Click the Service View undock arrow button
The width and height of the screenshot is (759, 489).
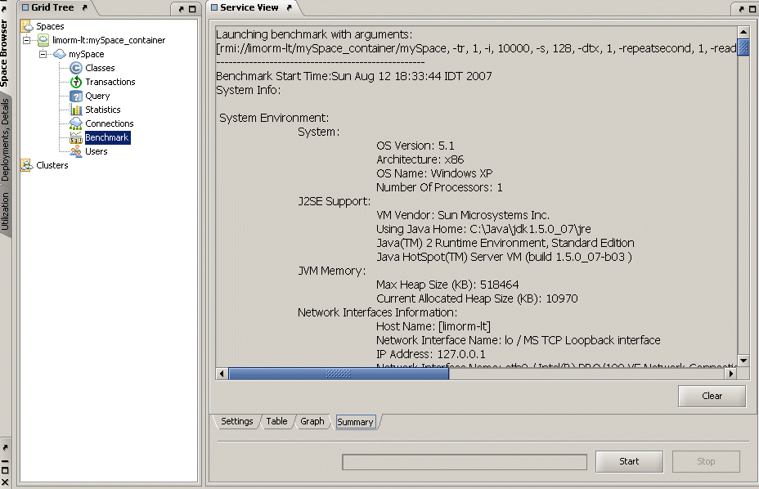pos(289,7)
